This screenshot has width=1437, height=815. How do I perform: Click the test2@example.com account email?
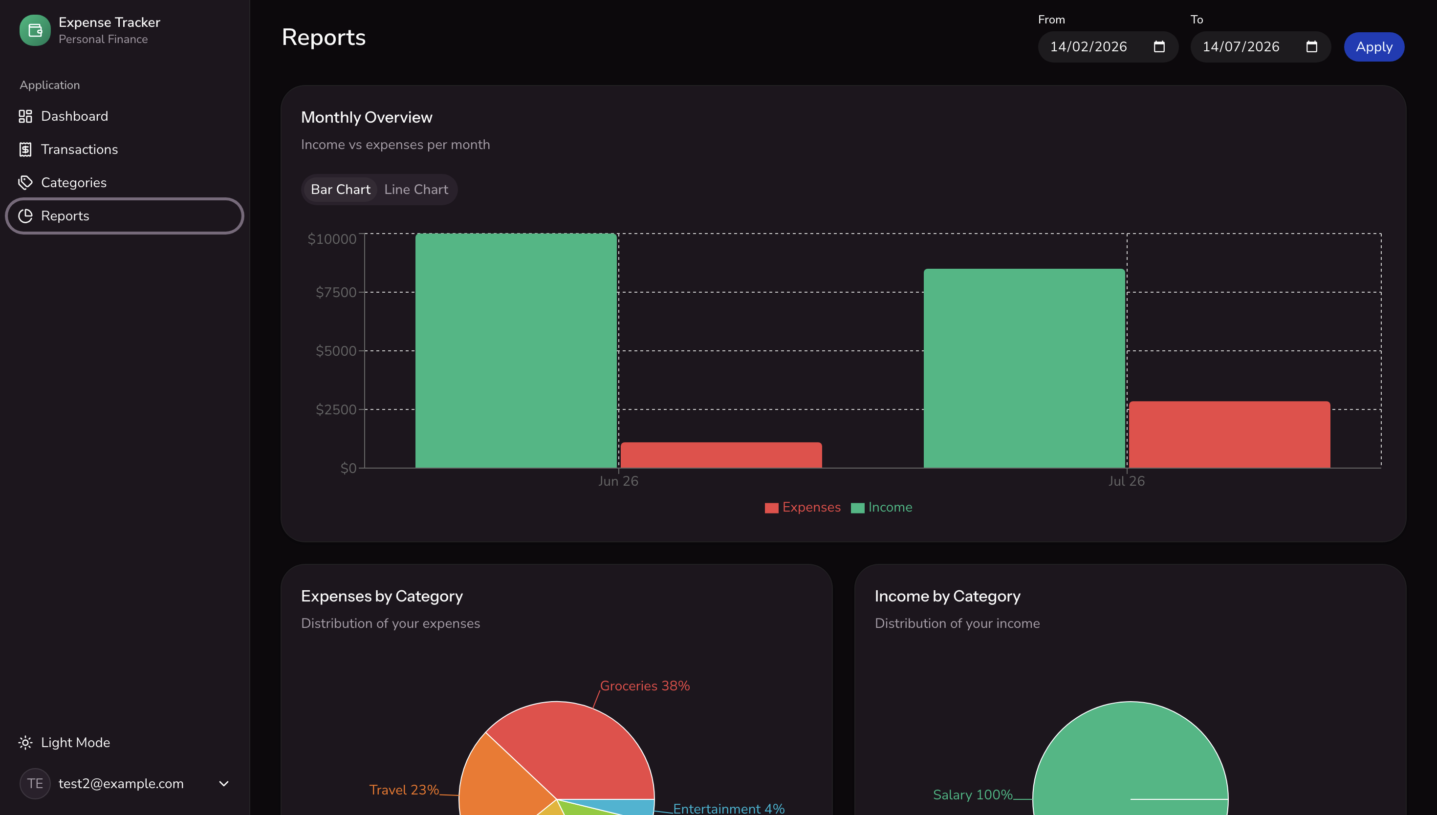tap(121, 784)
